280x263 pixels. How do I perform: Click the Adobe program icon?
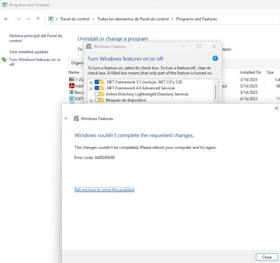click(72, 86)
